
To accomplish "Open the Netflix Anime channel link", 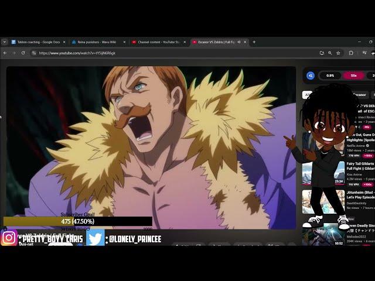I will (x=356, y=146).
